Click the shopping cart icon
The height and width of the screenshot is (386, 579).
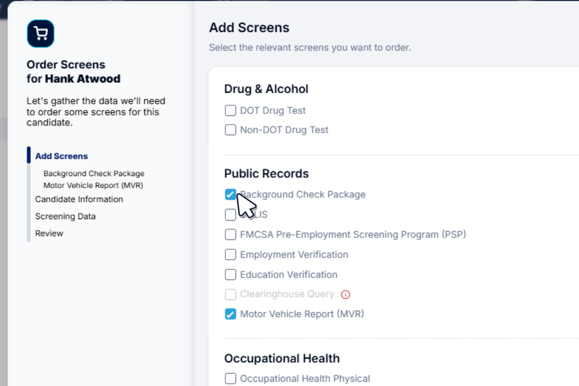click(x=41, y=33)
